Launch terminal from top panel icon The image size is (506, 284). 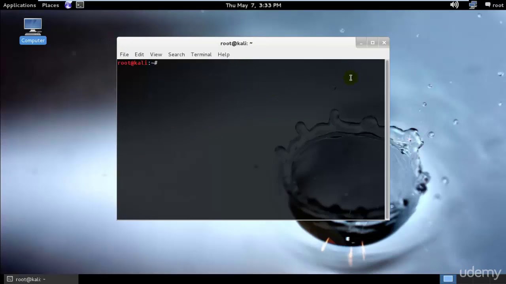(80, 5)
